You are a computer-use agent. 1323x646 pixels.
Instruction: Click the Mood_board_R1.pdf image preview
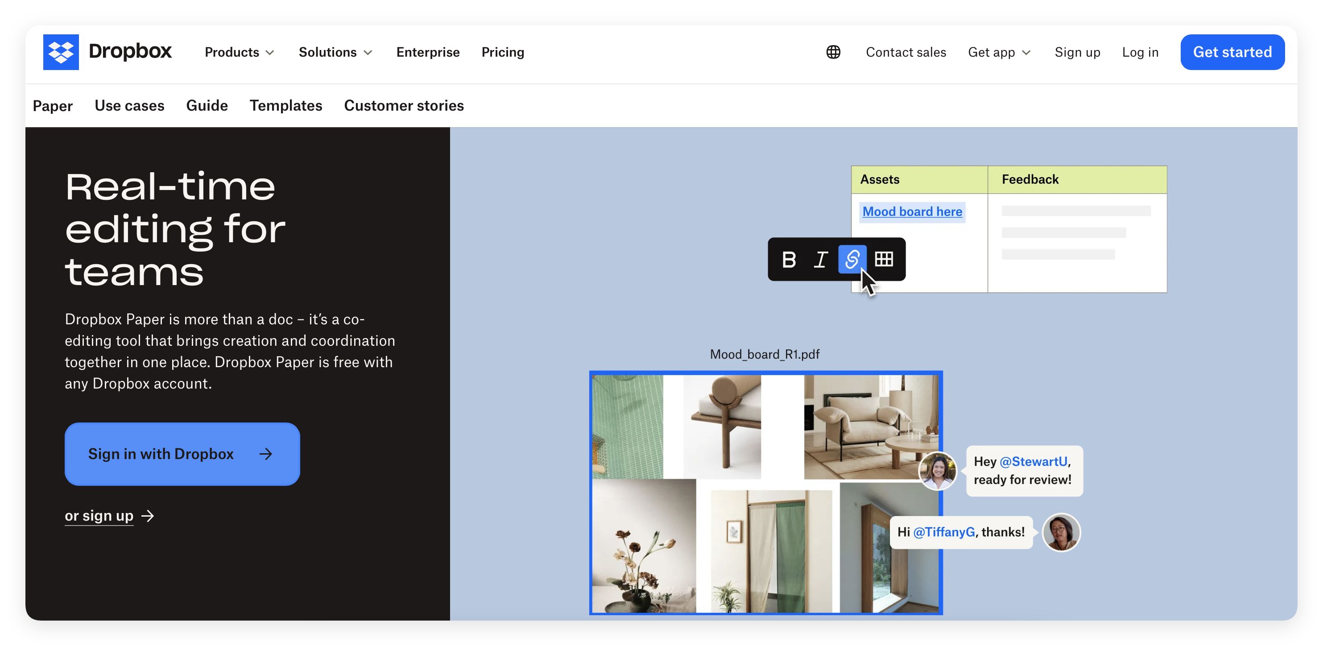point(765,493)
